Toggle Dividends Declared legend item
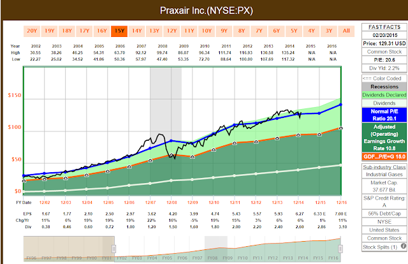 (384, 95)
